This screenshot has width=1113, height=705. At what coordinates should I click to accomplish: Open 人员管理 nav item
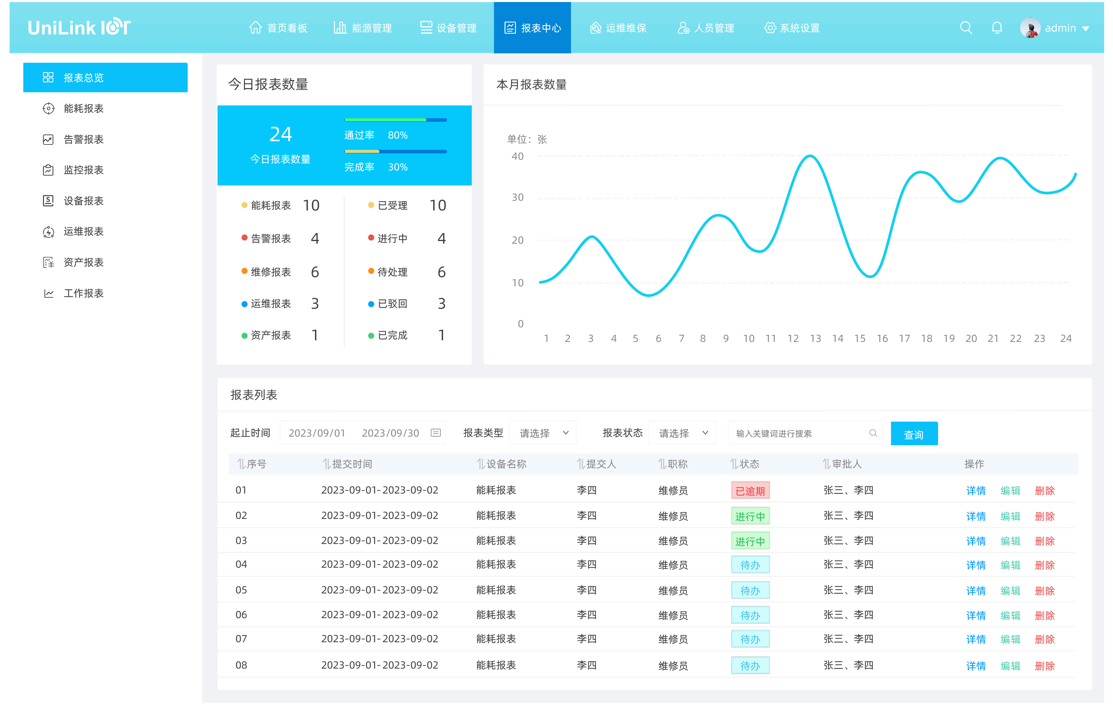pyautogui.click(x=706, y=28)
